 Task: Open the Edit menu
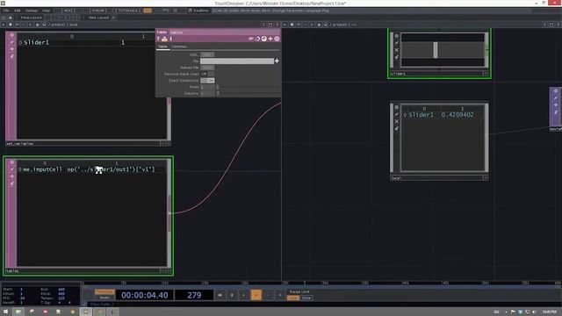[x=18, y=11]
